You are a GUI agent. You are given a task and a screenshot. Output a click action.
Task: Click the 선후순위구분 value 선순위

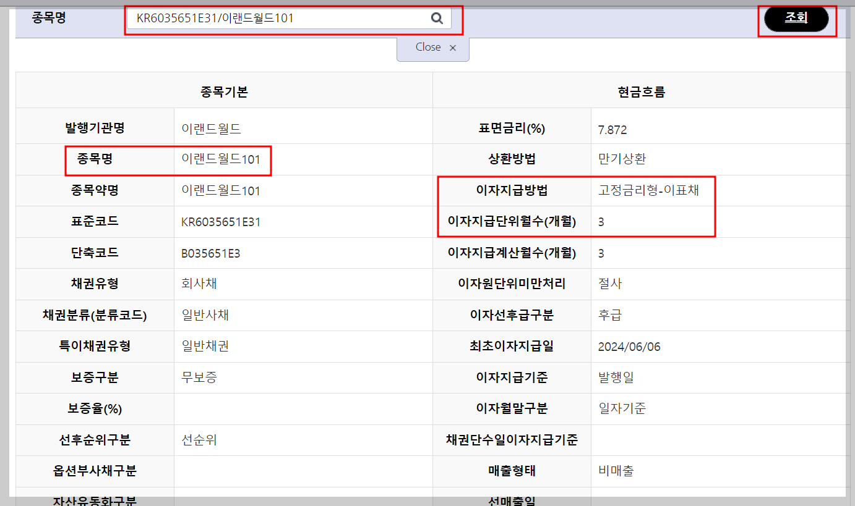tap(199, 440)
